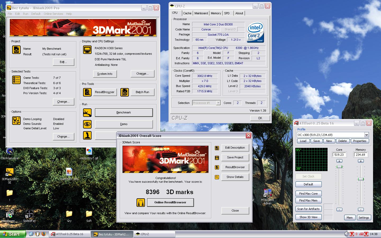Click Find Max Core in ATITool
Image resolution: width=381 pixels, height=238 pixels.
(x=309, y=194)
